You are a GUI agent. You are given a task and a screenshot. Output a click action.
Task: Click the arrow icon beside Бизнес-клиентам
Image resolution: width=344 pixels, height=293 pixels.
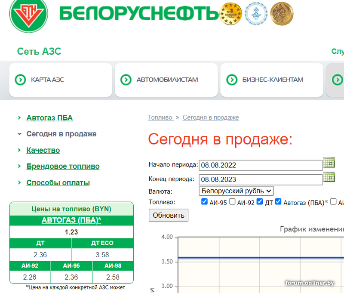(232, 80)
